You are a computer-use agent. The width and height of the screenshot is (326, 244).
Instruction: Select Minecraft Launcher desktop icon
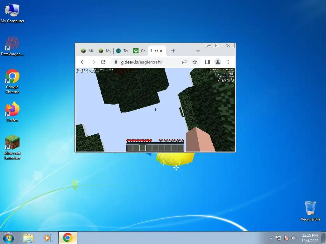tap(12, 147)
